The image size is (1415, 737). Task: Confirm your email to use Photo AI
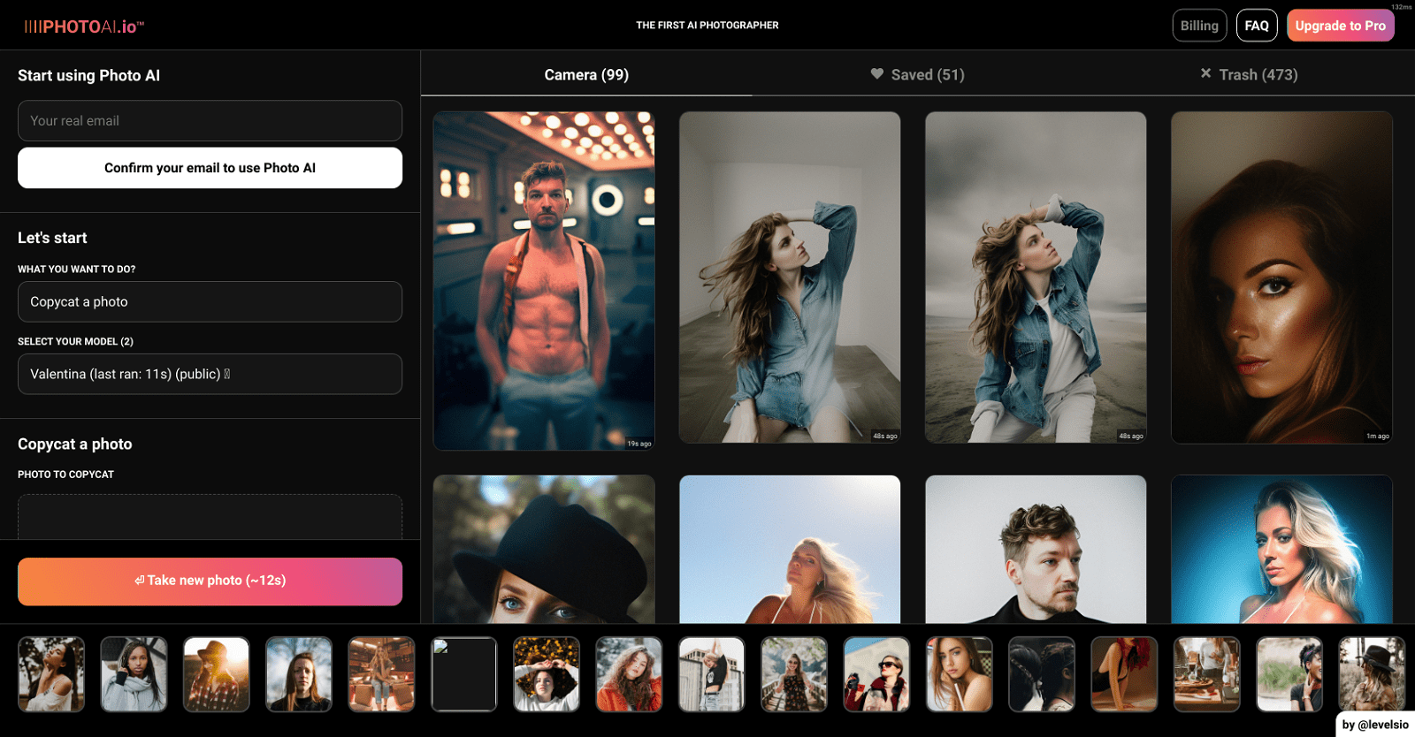pyautogui.click(x=210, y=168)
